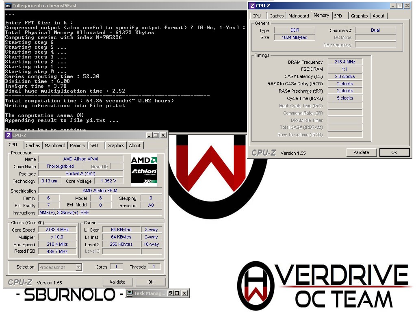
Task: Click the Core Voltage 1.952 V value
Action: 108,181
